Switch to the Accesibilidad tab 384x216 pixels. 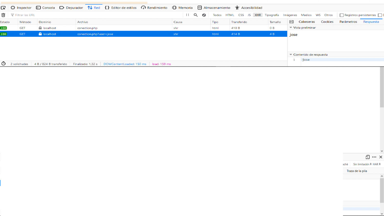(x=249, y=8)
